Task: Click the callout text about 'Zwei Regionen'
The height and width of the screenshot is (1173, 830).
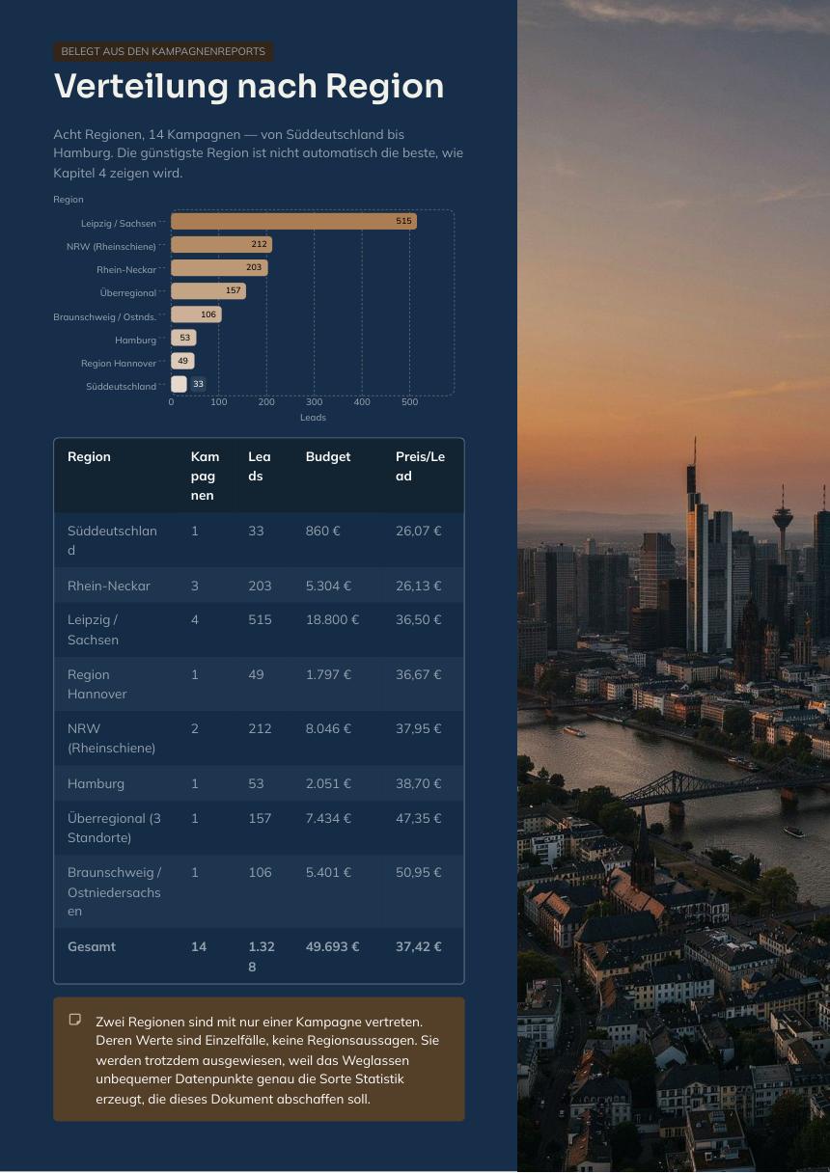Action: tap(267, 1059)
